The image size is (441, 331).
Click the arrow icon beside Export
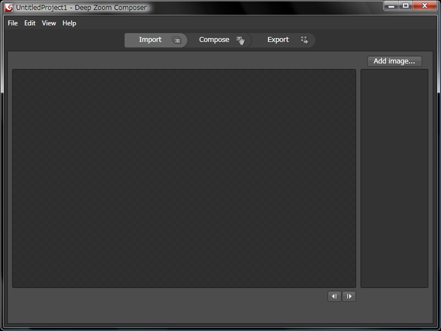click(x=304, y=40)
